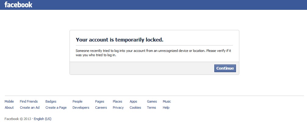The image size is (307, 135).
Task: Click Create an Ad link
Action: coord(30,108)
